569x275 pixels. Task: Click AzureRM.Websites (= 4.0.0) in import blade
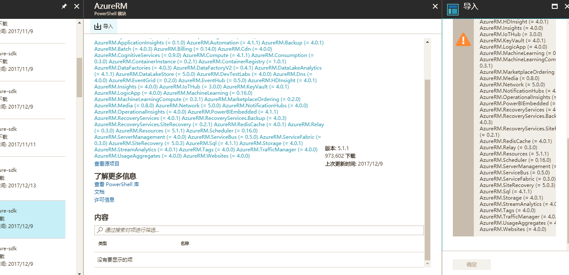(513, 229)
